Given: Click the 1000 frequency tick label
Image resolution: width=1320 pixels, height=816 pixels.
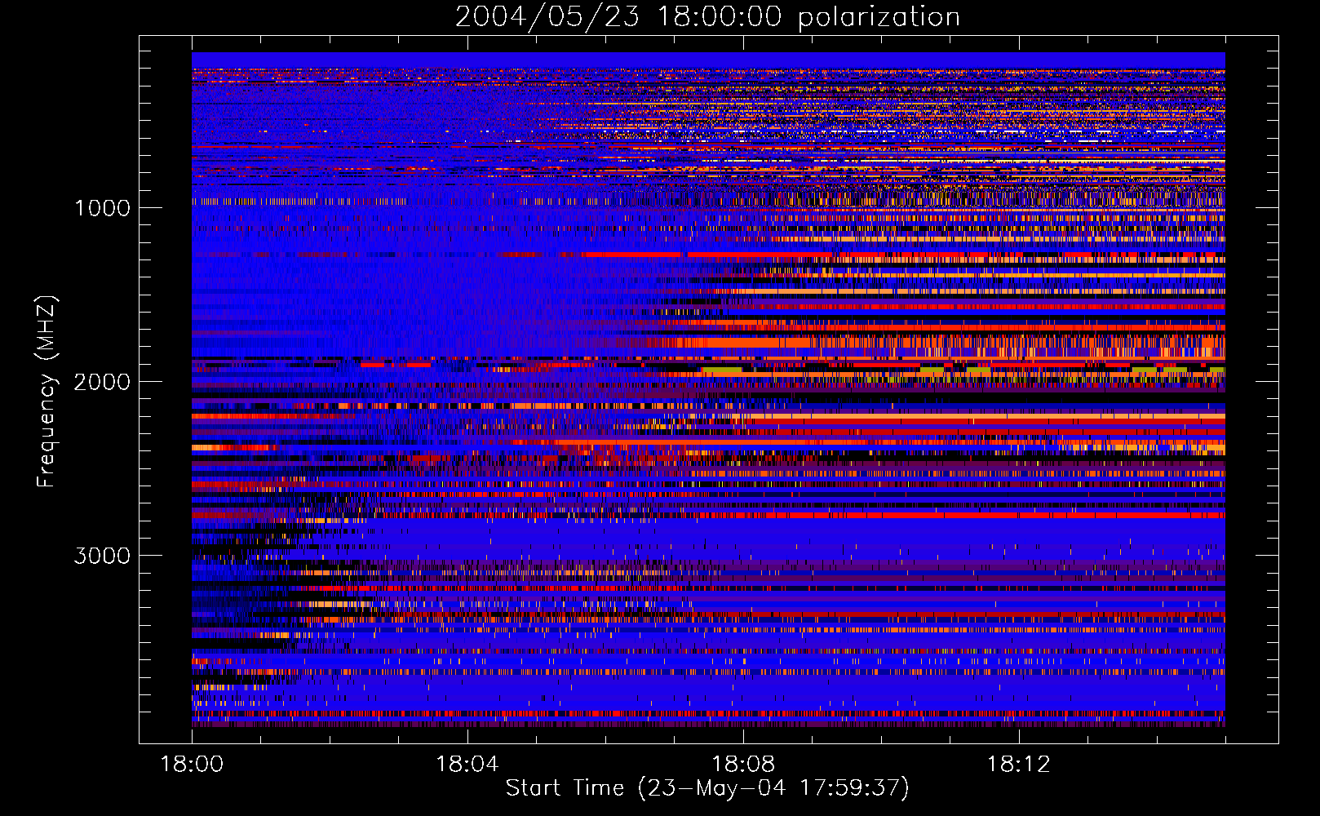Looking at the screenshot, I should click(102, 208).
